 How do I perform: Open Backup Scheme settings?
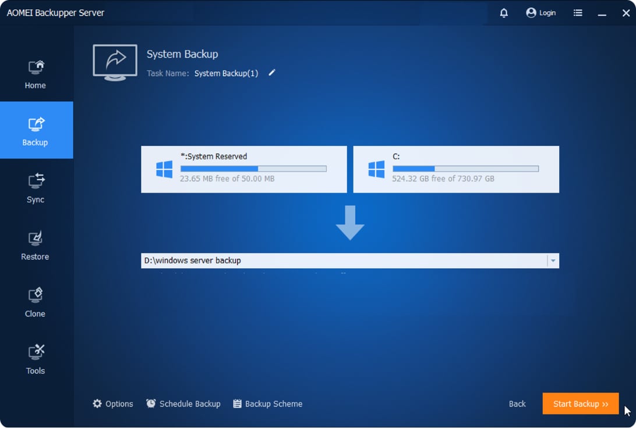click(x=268, y=404)
